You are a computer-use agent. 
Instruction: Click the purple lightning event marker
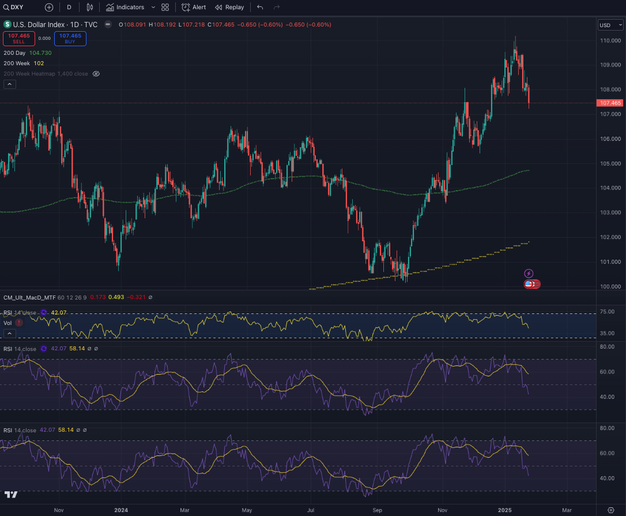(x=529, y=274)
